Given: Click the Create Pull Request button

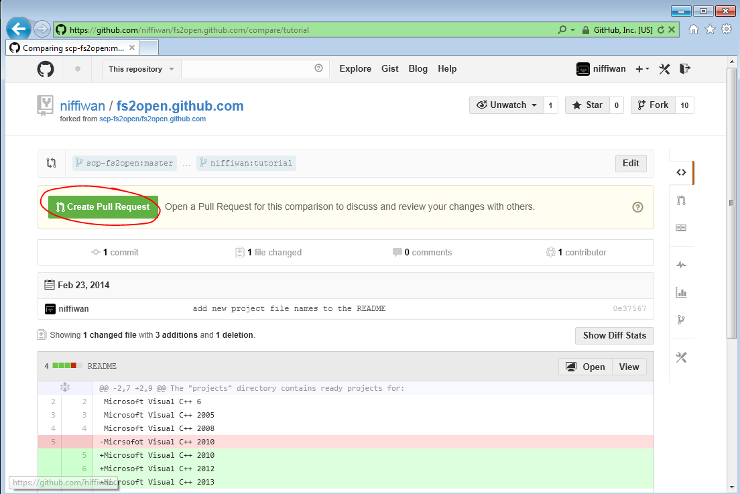Looking at the screenshot, I should tap(103, 207).
